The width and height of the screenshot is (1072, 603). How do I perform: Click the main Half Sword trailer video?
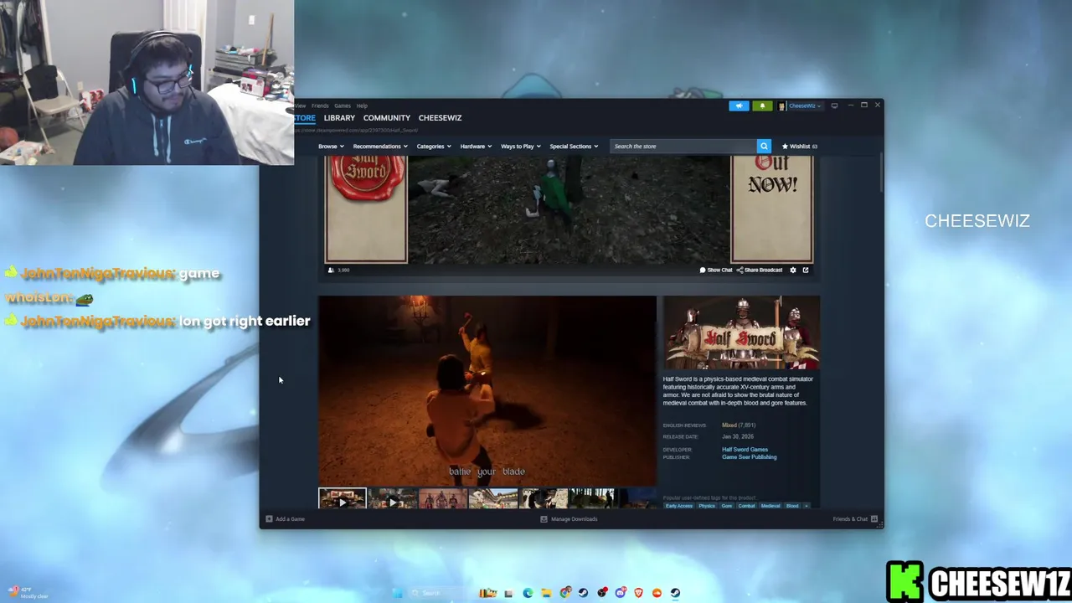[x=487, y=391]
